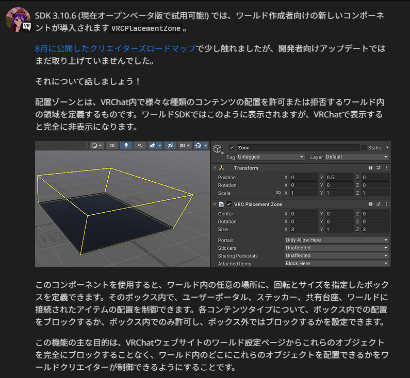Click the Sharing Pedestals property label
The height and width of the screenshot is (378, 410).
point(238,256)
